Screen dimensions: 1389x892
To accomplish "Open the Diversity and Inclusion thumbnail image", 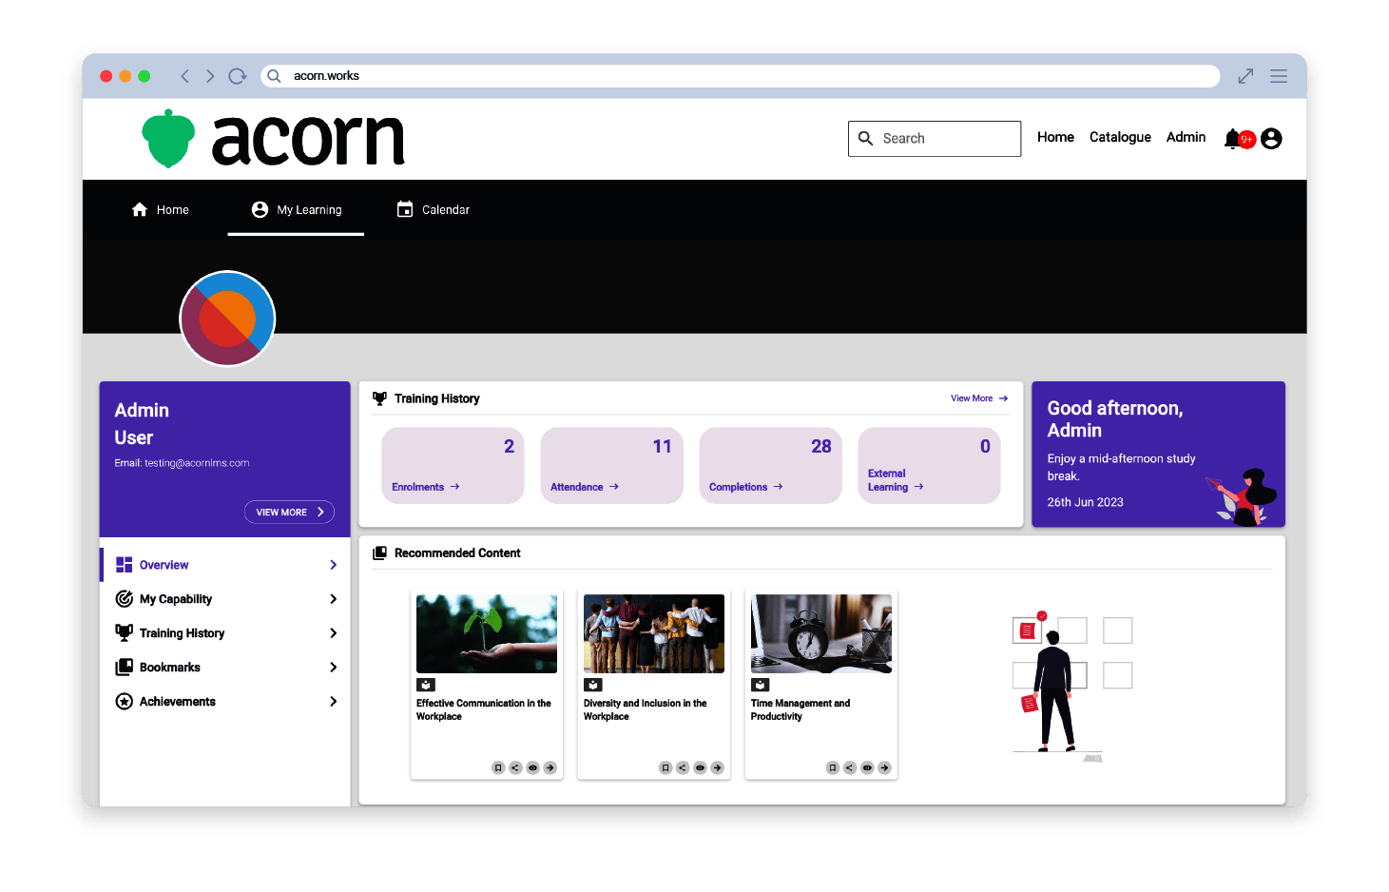I will 654,633.
